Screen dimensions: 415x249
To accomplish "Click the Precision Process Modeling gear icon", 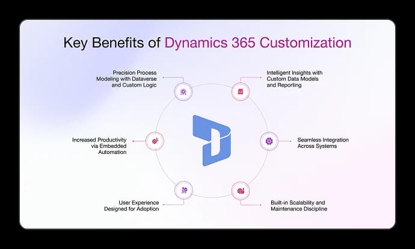I will pos(183,92).
